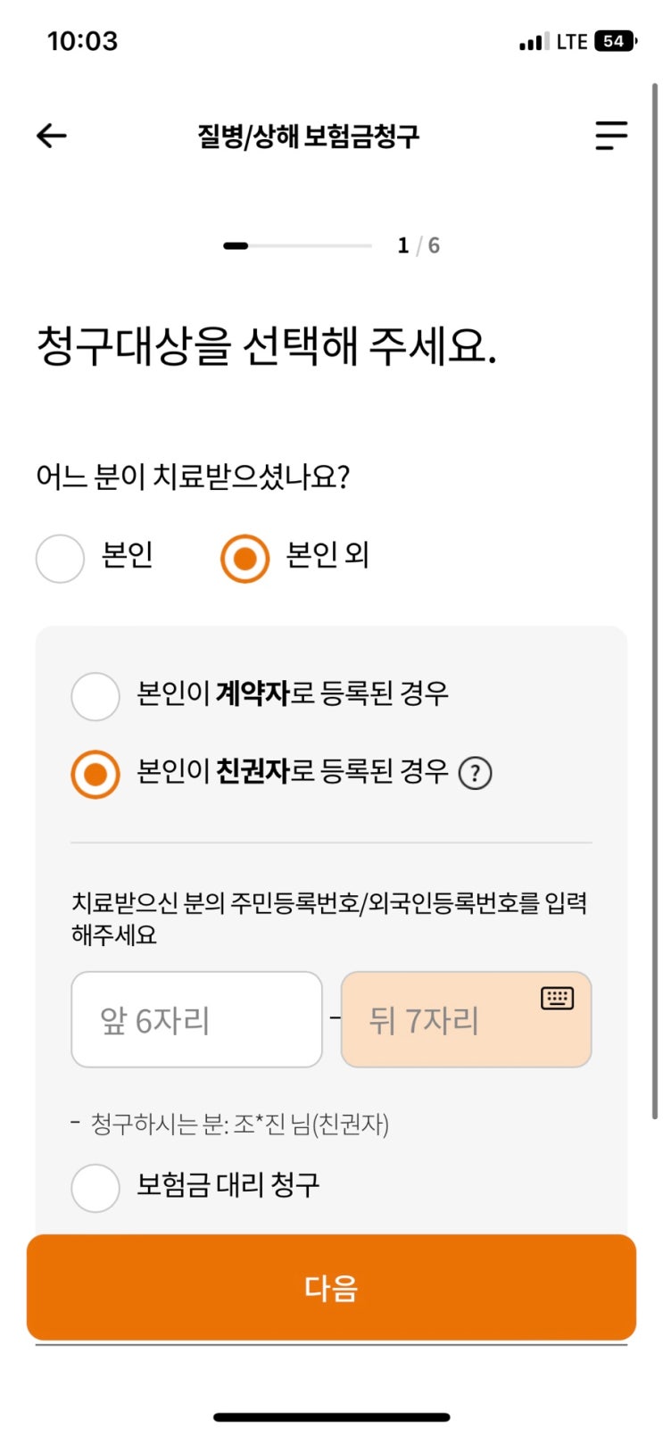This screenshot has width=663, height=1436.
Task: Tap the 1 / 6 step counter
Action: (x=419, y=245)
